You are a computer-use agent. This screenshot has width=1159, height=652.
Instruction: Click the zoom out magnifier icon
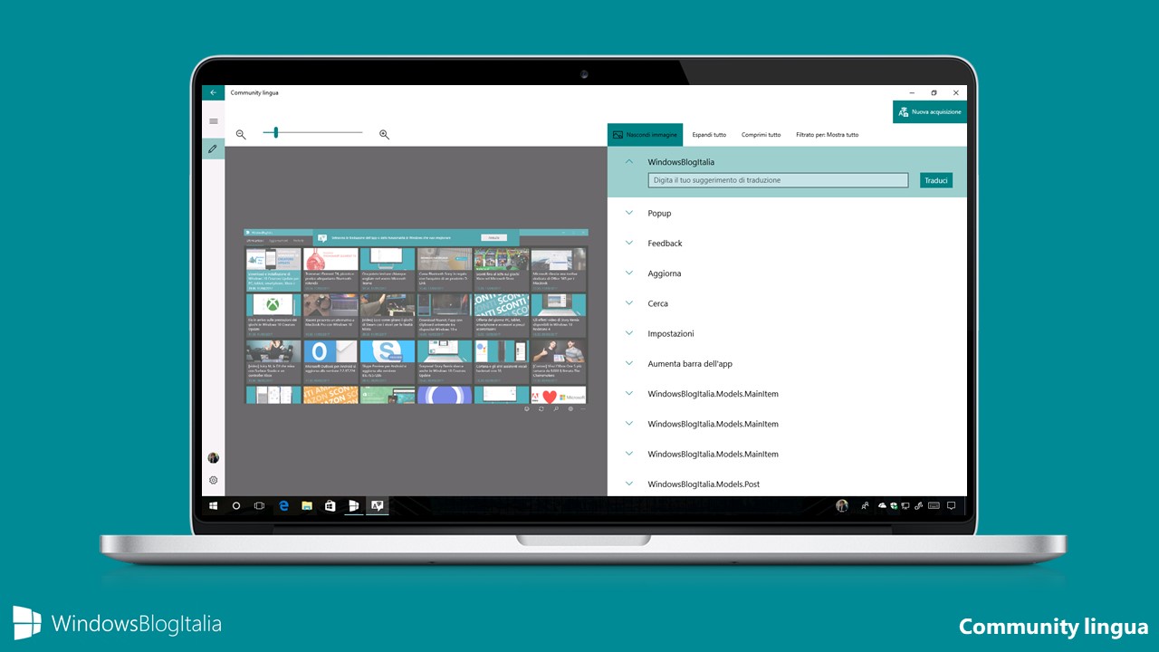(x=241, y=134)
